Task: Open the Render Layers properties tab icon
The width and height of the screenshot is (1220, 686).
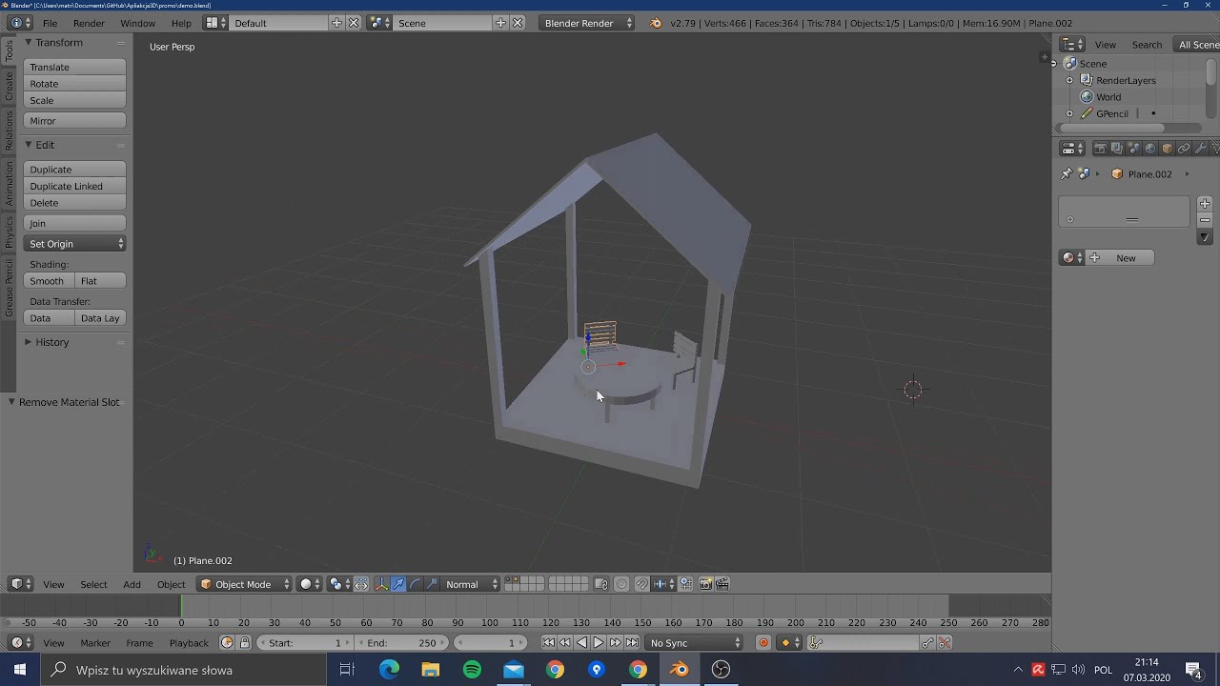Action: click(1117, 149)
